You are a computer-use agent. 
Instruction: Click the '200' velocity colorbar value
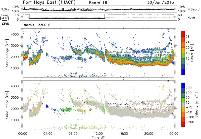click(x=189, y=88)
